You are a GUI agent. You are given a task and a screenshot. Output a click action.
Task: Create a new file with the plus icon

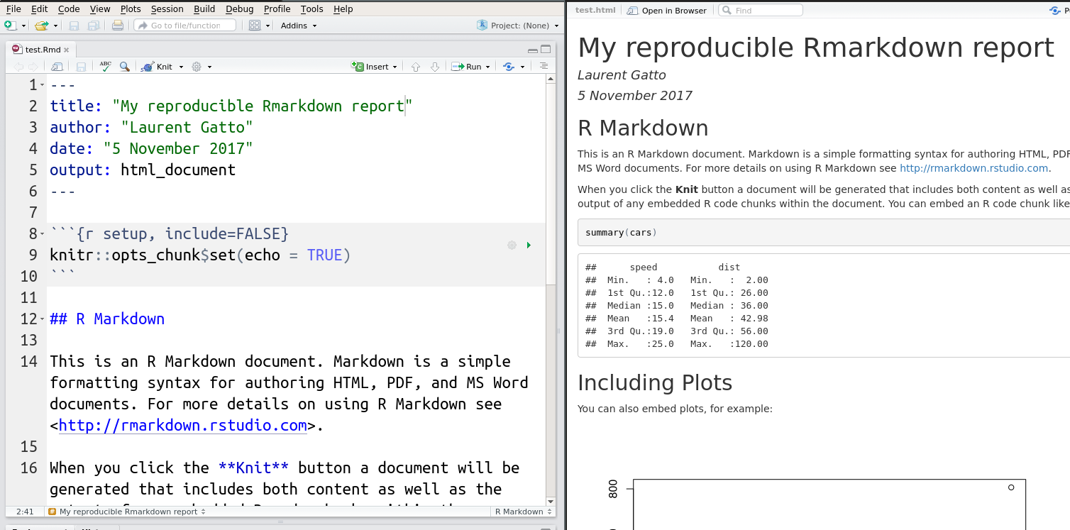pos(11,26)
